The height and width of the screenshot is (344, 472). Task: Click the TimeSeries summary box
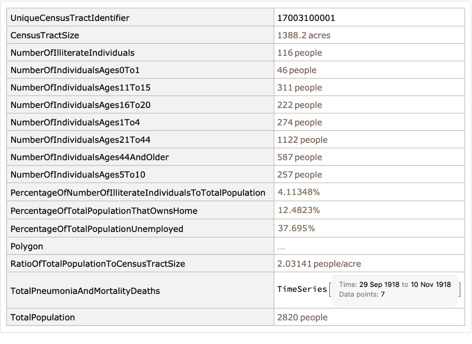(x=394, y=290)
